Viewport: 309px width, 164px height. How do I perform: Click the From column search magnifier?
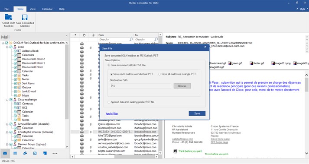[x=131, y=39]
